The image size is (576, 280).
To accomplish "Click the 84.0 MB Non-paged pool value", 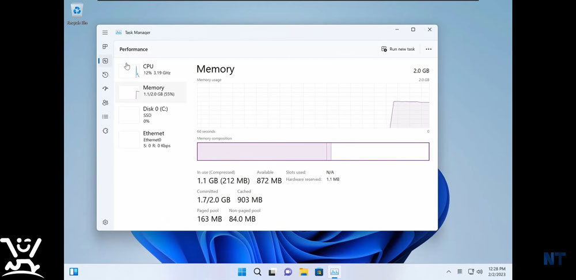I will point(242,219).
